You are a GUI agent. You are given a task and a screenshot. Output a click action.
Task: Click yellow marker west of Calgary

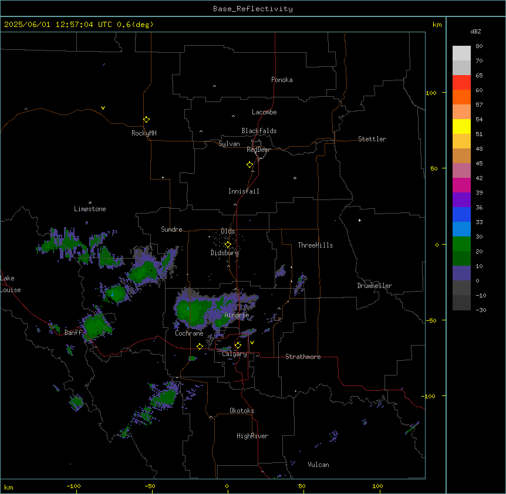point(200,346)
